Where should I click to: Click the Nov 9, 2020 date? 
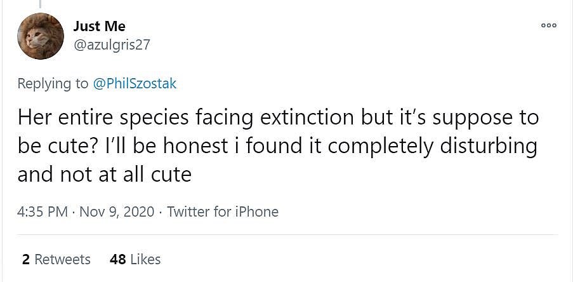point(117,211)
